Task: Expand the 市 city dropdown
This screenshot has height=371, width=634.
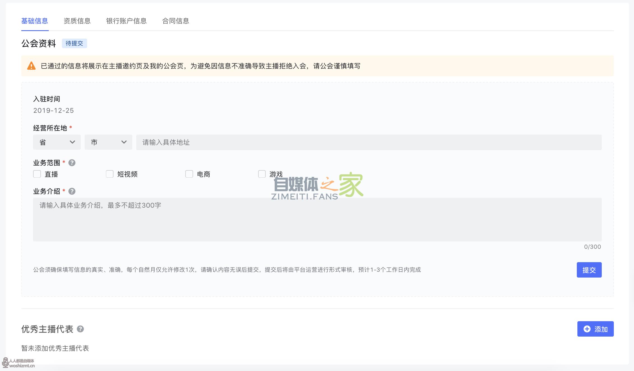Action: [108, 142]
